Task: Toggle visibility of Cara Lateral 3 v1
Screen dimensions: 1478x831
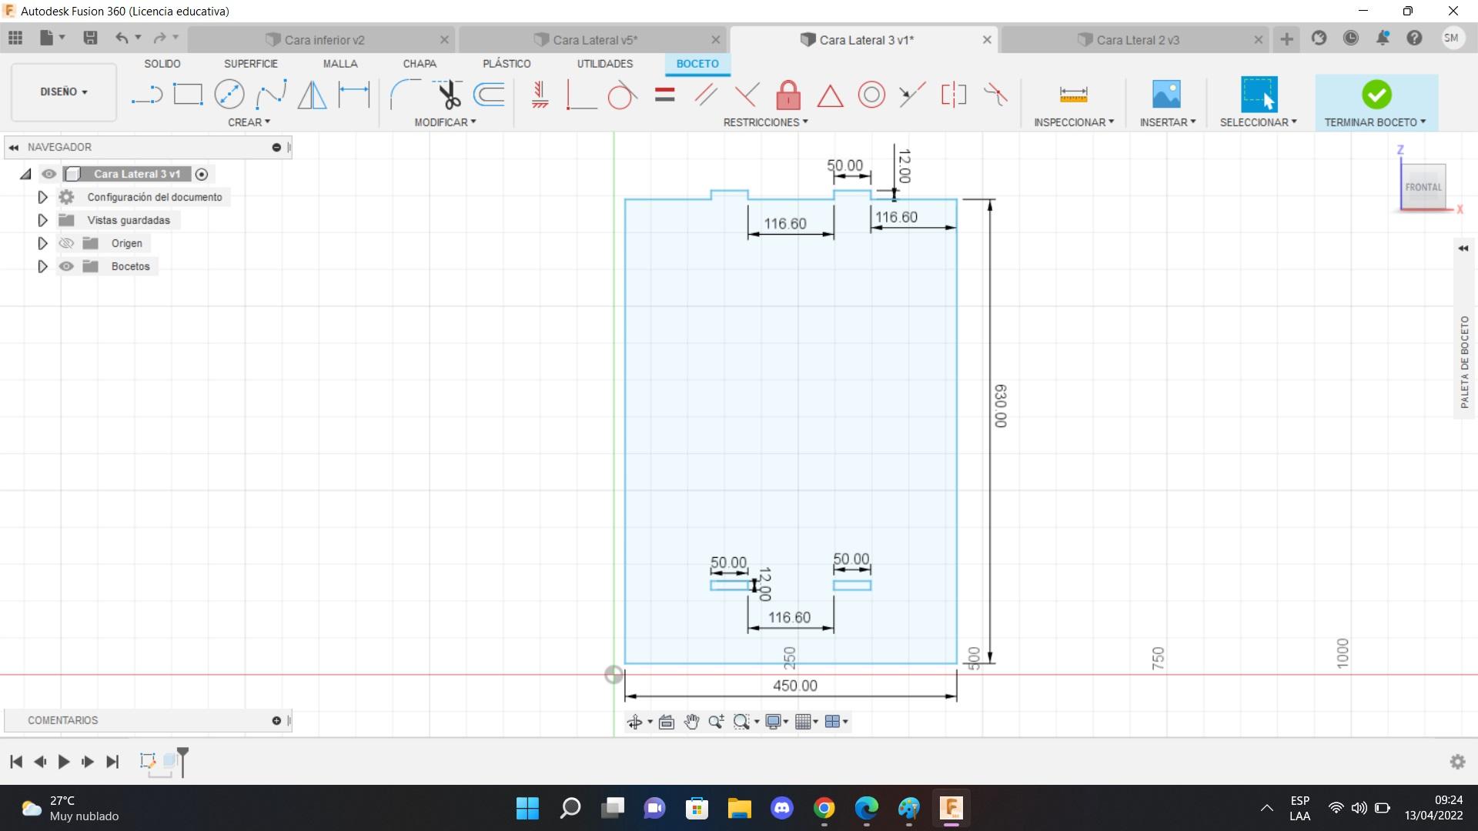Action: click(49, 174)
